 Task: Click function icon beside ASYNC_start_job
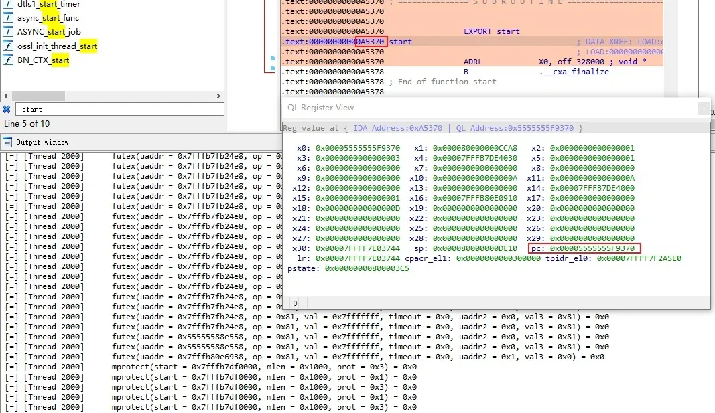coord(8,32)
